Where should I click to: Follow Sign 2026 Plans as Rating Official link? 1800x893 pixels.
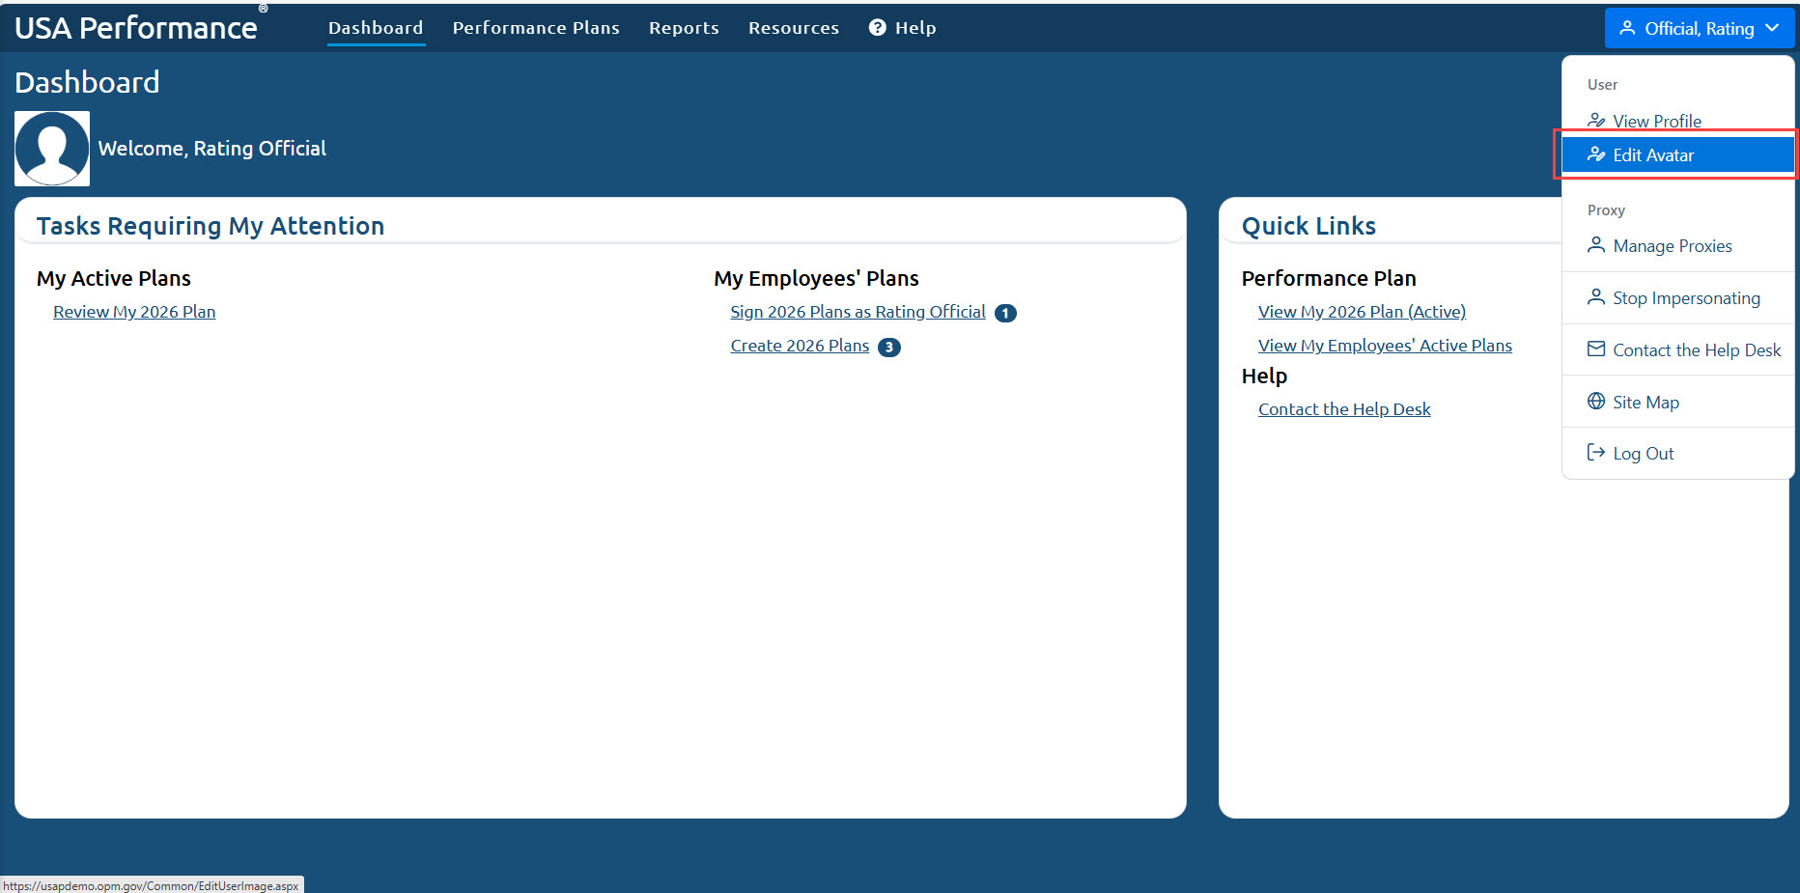click(858, 312)
